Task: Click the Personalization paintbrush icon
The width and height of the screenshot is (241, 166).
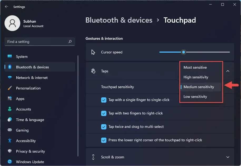Action: 10,88
